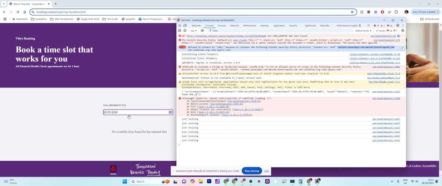Open Premiere Pro from the taskbar
Viewport: 442px width, 186px height.
tap(210, 181)
